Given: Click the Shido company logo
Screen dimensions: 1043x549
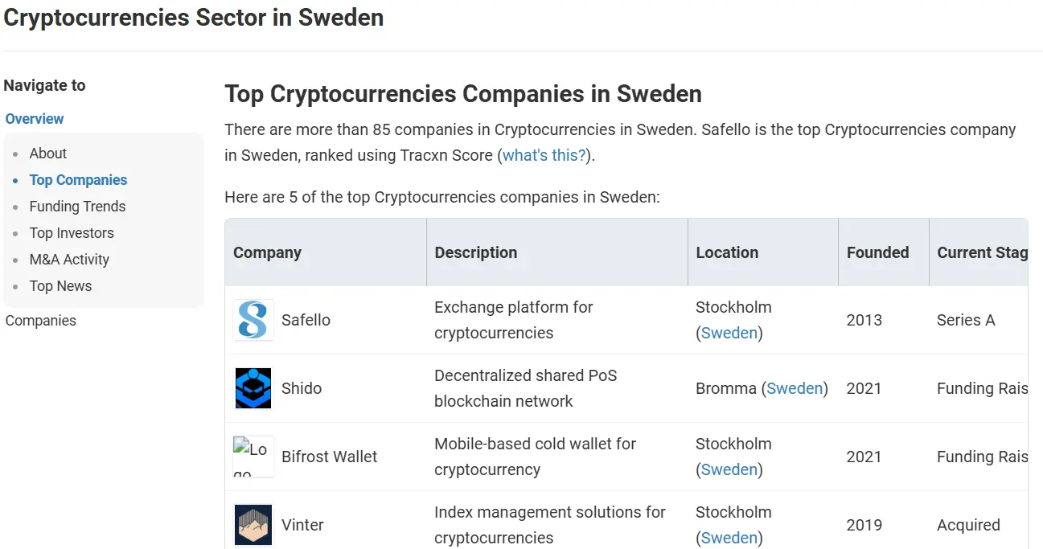Looking at the screenshot, I should pos(253,388).
